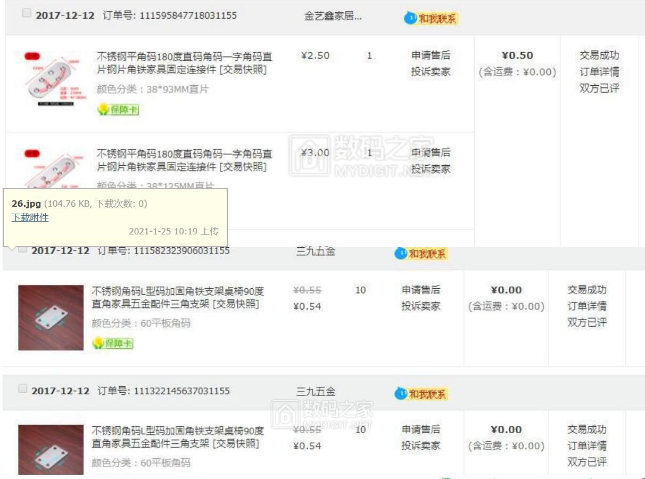Viewport: 645px width, 479px height.
Task: Open 金艺鑫家居 seller shop link
Action: click(333, 17)
